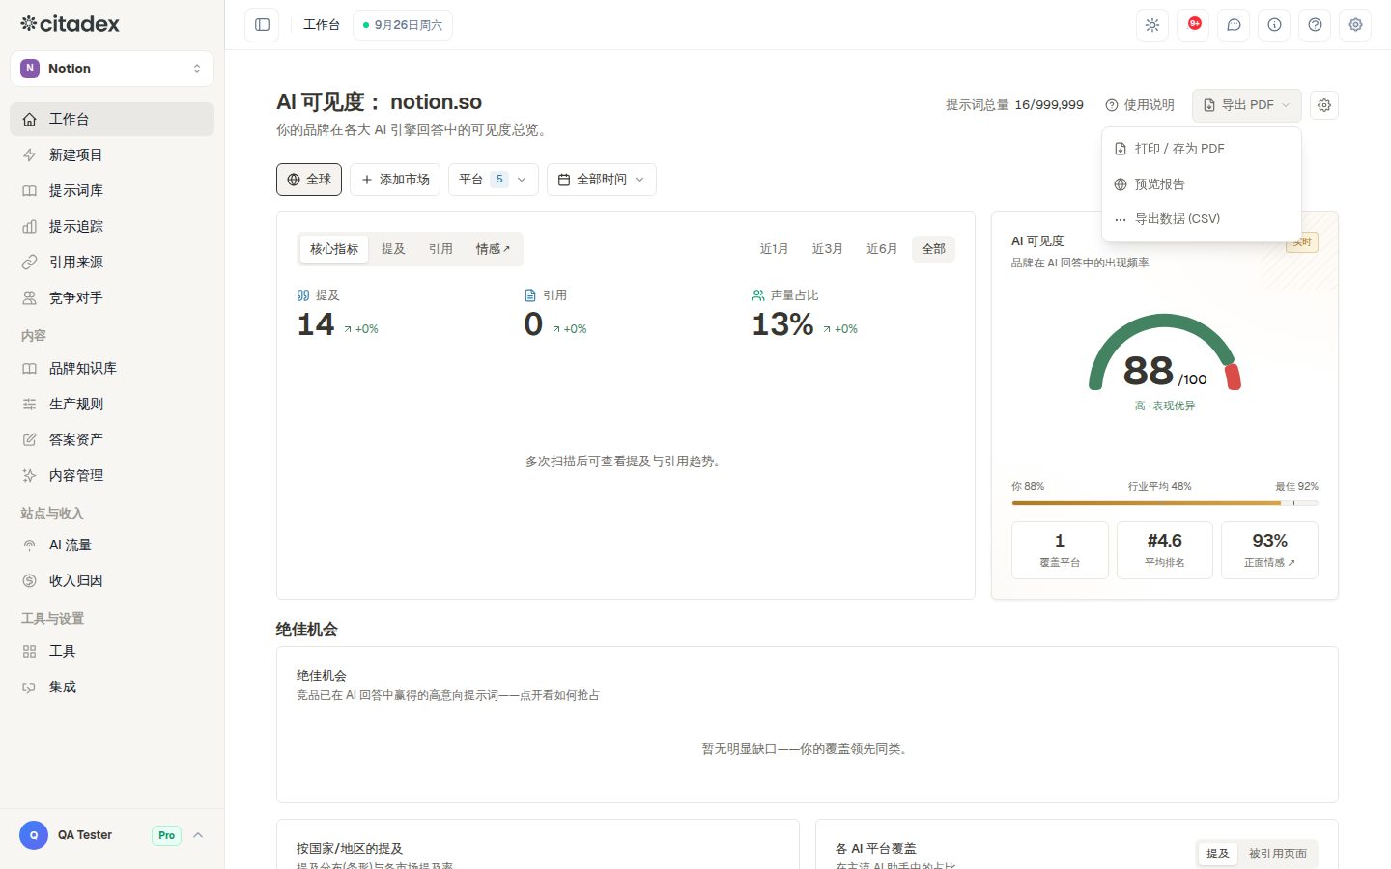
Task: Switch coverage view to 被引用页面
Action: pyautogui.click(x=1277, y=854)
